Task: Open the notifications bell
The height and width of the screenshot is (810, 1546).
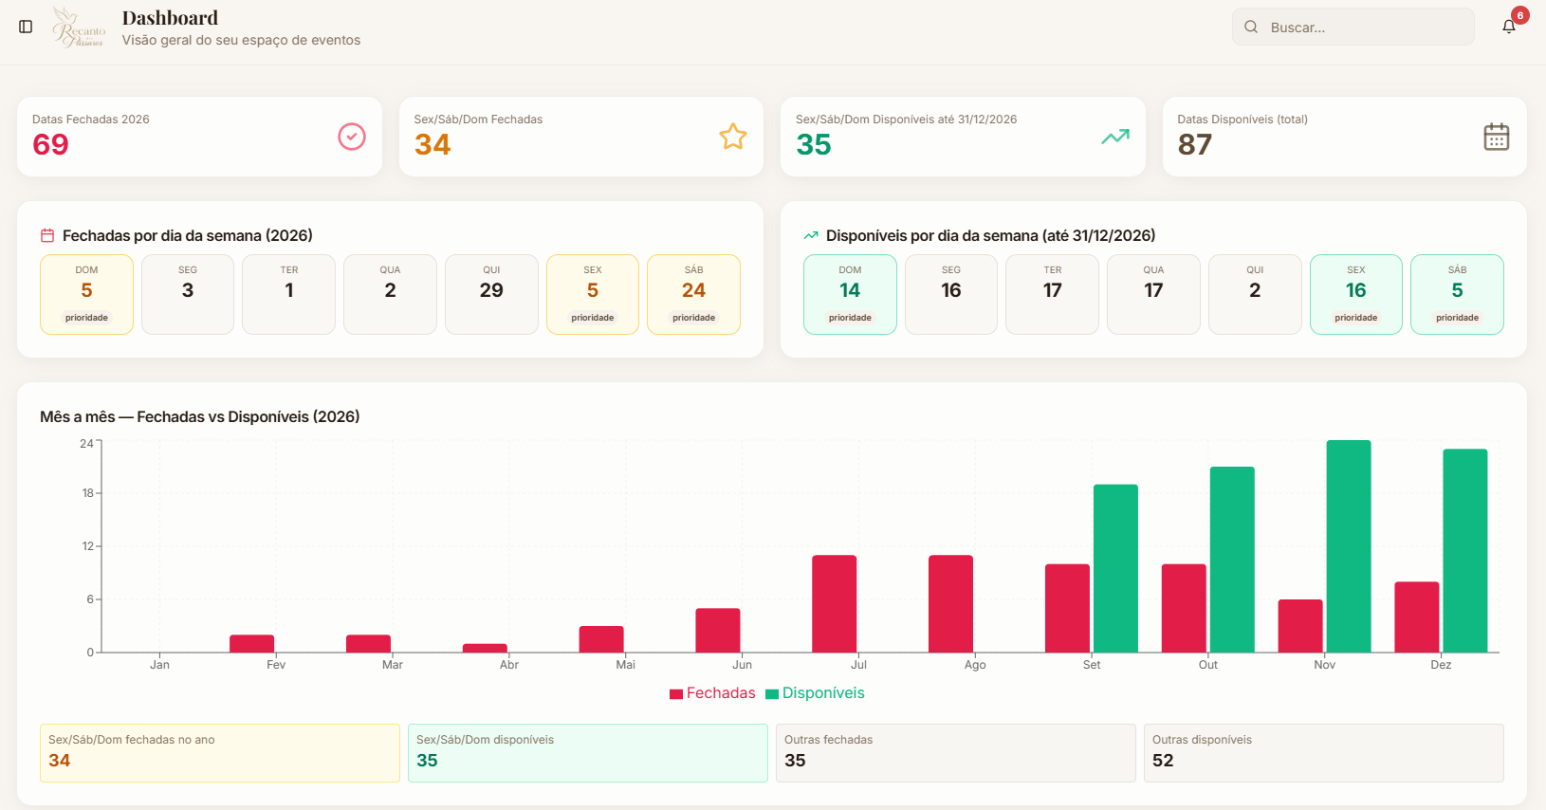Action: tap(1509, 27)
